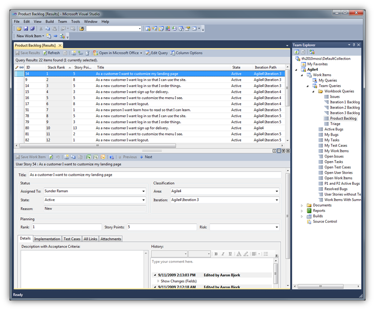This screenshot has width=375, height=310.
Task: Switch to the Attachments tab
Action: 111,239
